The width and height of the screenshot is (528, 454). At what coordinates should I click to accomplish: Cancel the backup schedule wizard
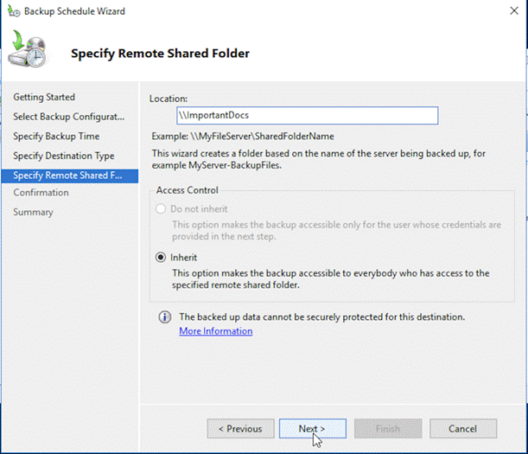coord(463,428)
